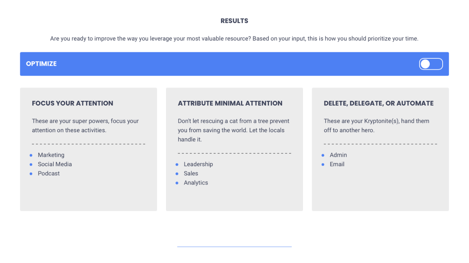The image size is (469, 263).
Task: Toggle the Optimize switch on
Action: click(x=431, y=64)
